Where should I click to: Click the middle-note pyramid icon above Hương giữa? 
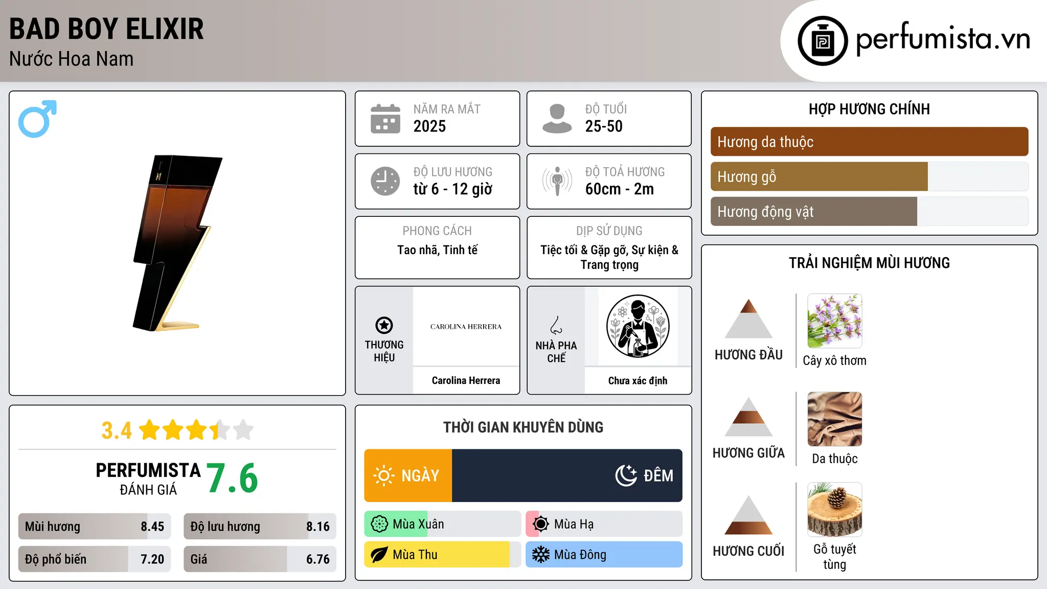click(748, 417)
